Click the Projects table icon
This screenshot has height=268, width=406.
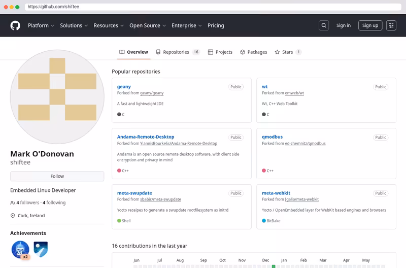pyautogui.click(x=211, y=52)
